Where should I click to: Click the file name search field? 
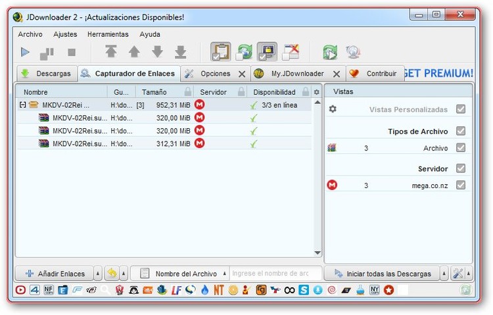275,274
